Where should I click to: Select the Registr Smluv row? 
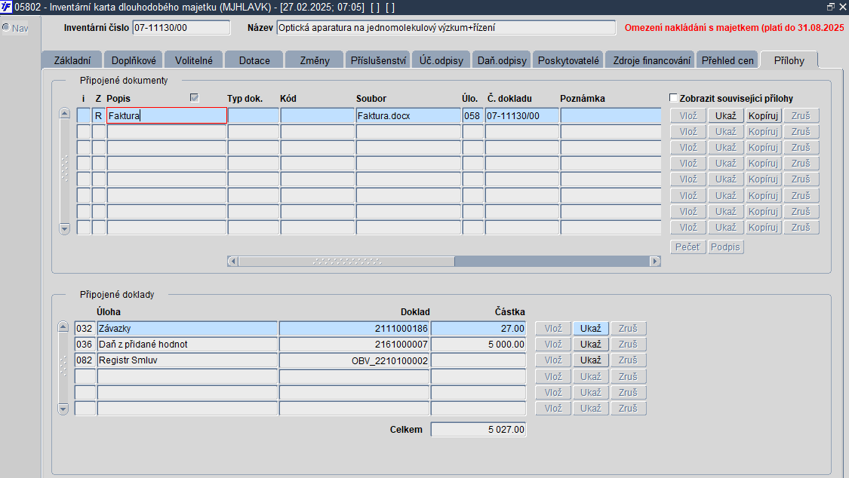point(300,360)
